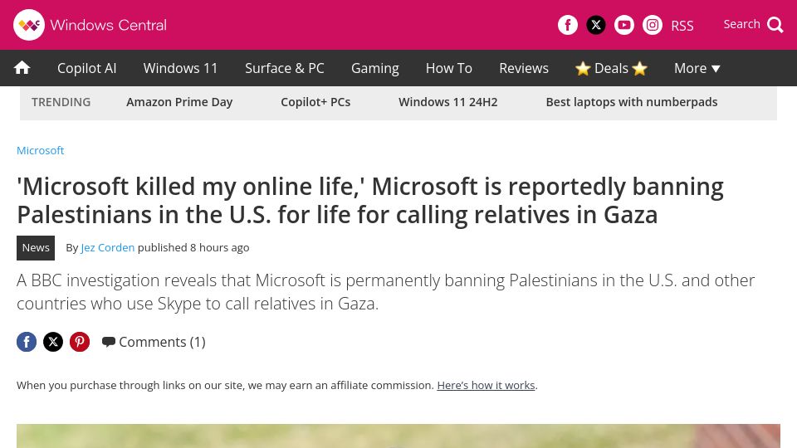Share article on Pinterest icon
This screenshot has height=448, width=797.
[80, 342]
